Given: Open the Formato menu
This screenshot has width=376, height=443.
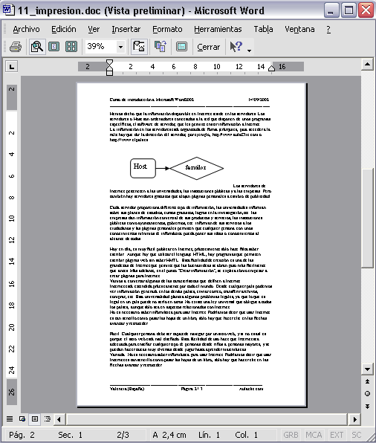Looking at the screenshot, I should click(x=167, y=29).
